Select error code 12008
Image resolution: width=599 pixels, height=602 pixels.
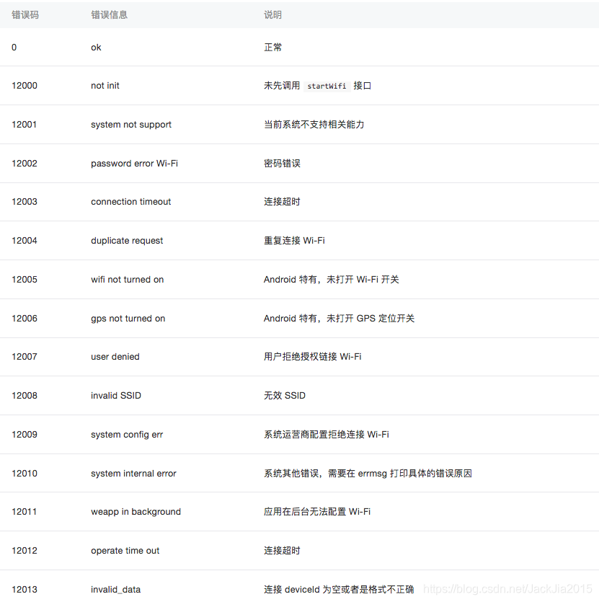[25, 396]
